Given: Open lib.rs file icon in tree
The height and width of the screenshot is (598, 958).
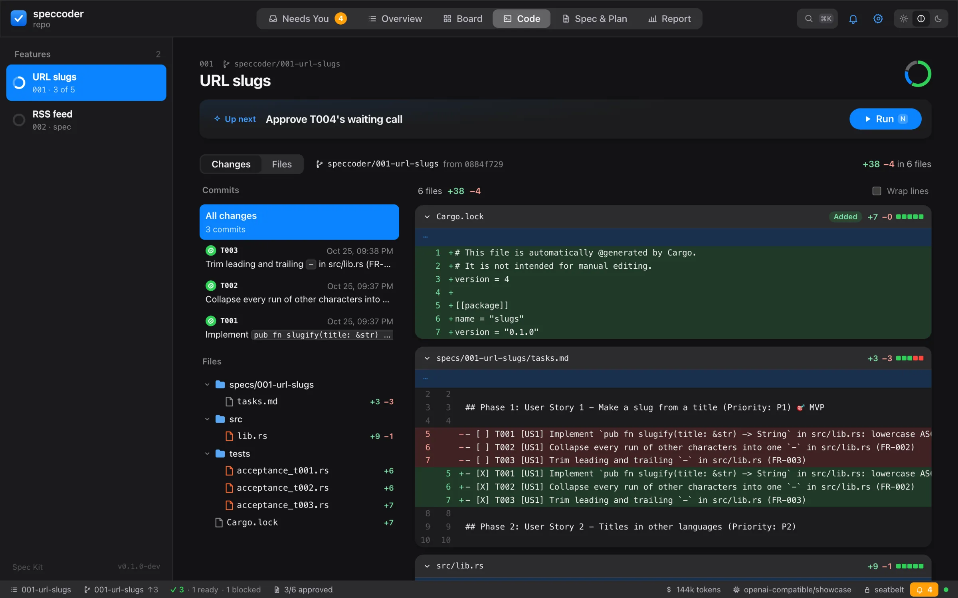Looking at the screenshot, I should pos(230,436).
